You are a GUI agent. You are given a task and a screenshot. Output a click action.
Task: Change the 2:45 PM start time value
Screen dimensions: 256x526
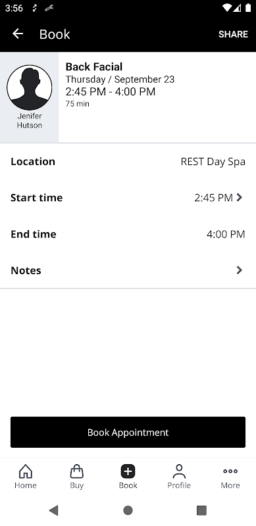point(214,198)
